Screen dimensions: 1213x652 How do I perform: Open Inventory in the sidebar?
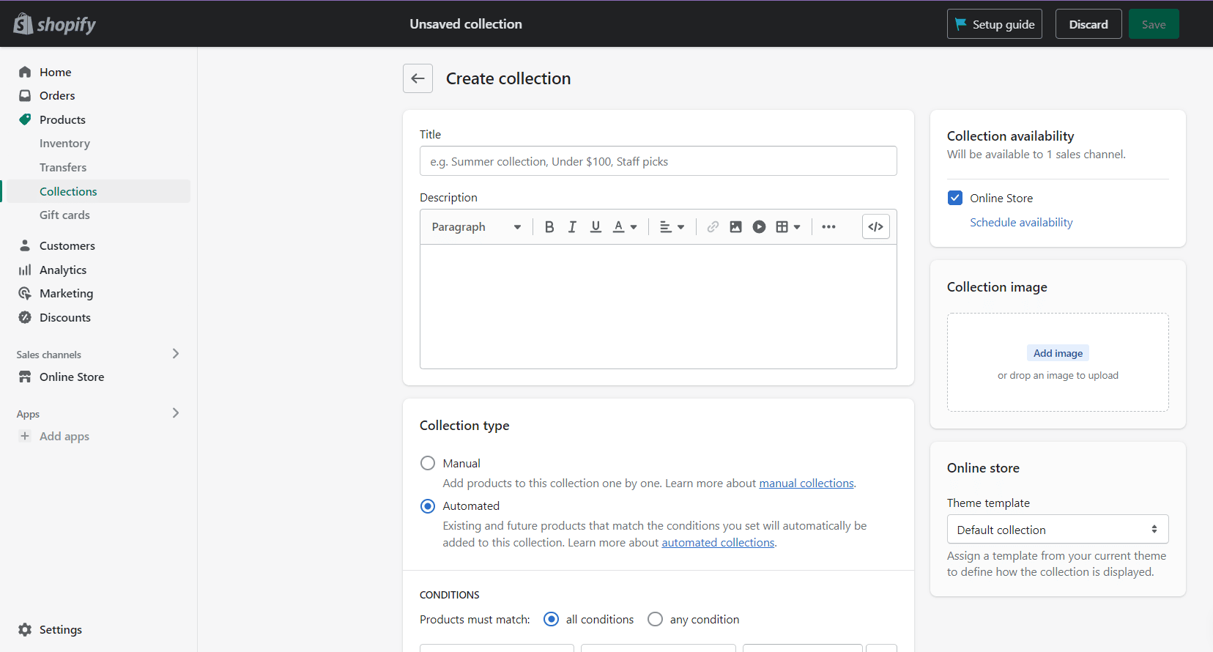pyautogui.click(x=64, y=144)
